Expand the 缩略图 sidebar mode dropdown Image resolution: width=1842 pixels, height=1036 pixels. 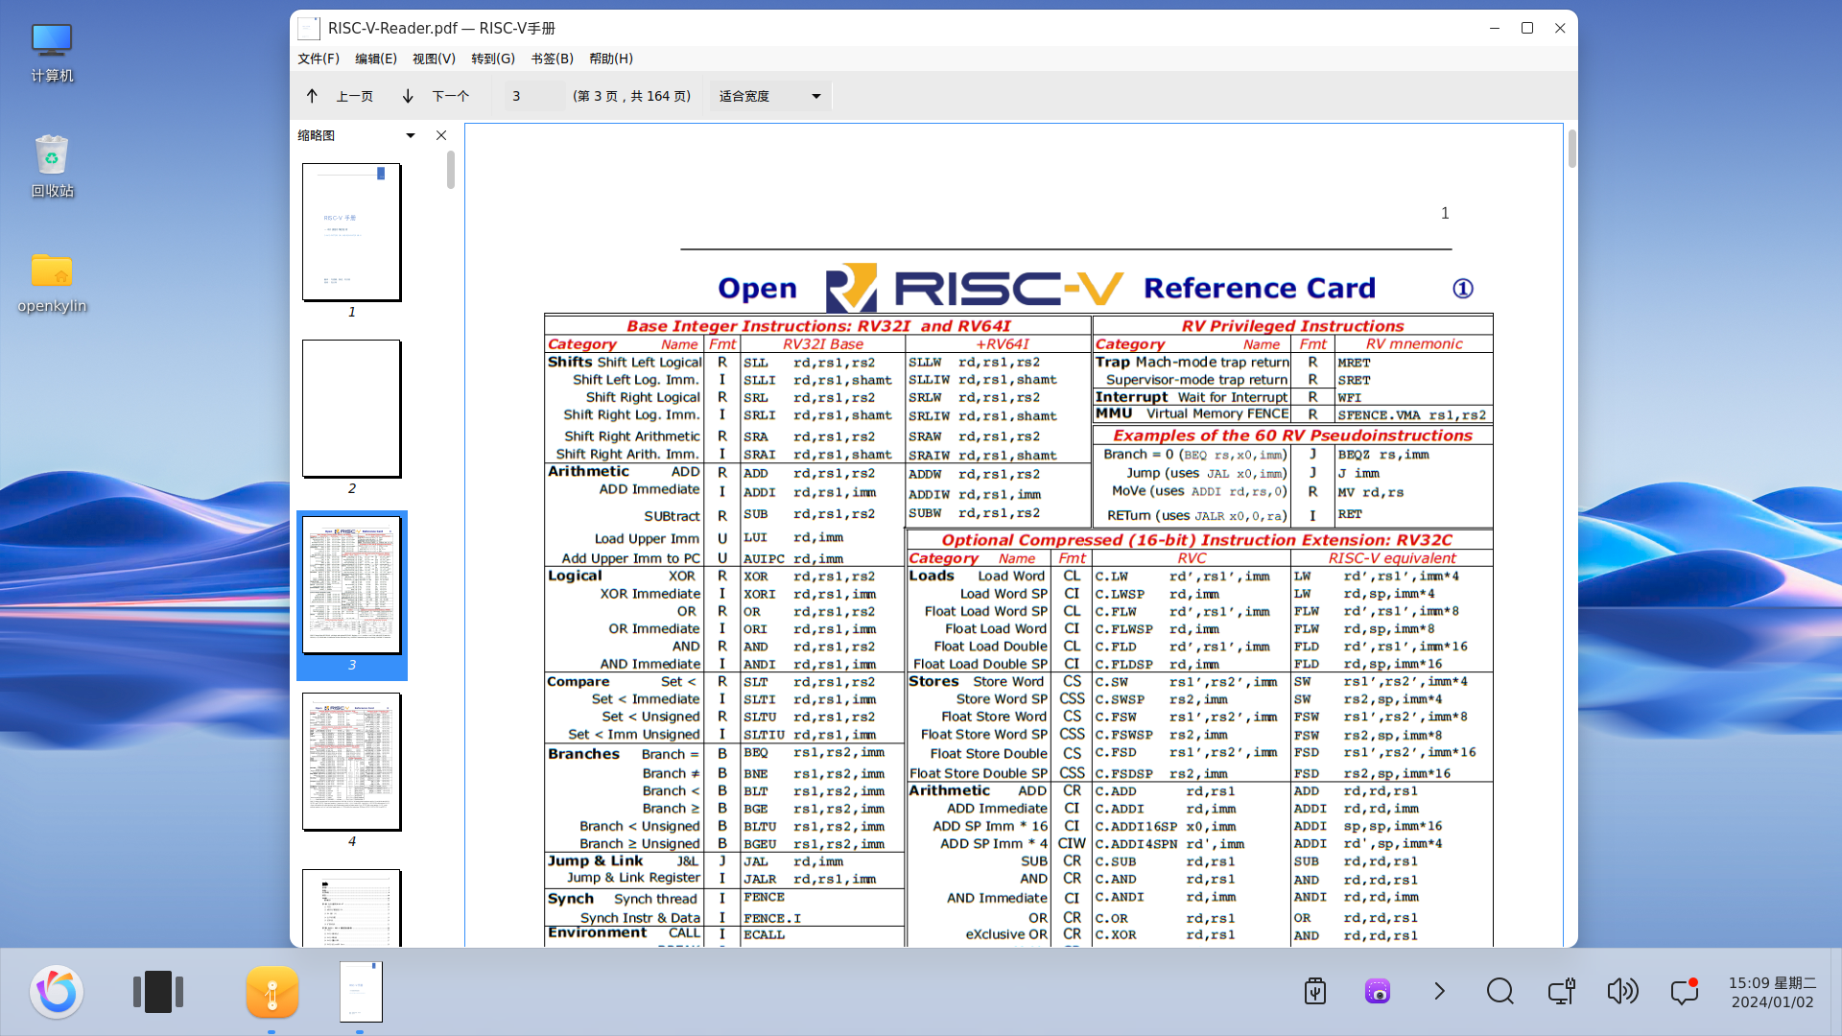(411, 135)
